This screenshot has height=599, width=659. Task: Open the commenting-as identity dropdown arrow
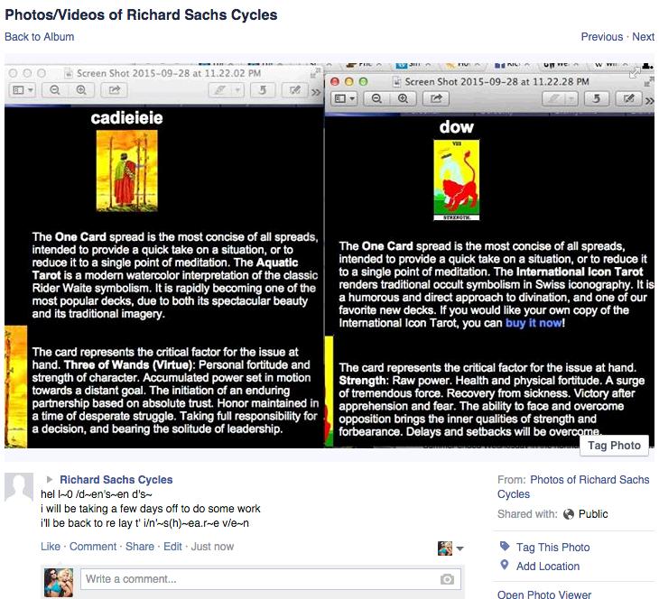pyautogui.click(x=460, y=548)
